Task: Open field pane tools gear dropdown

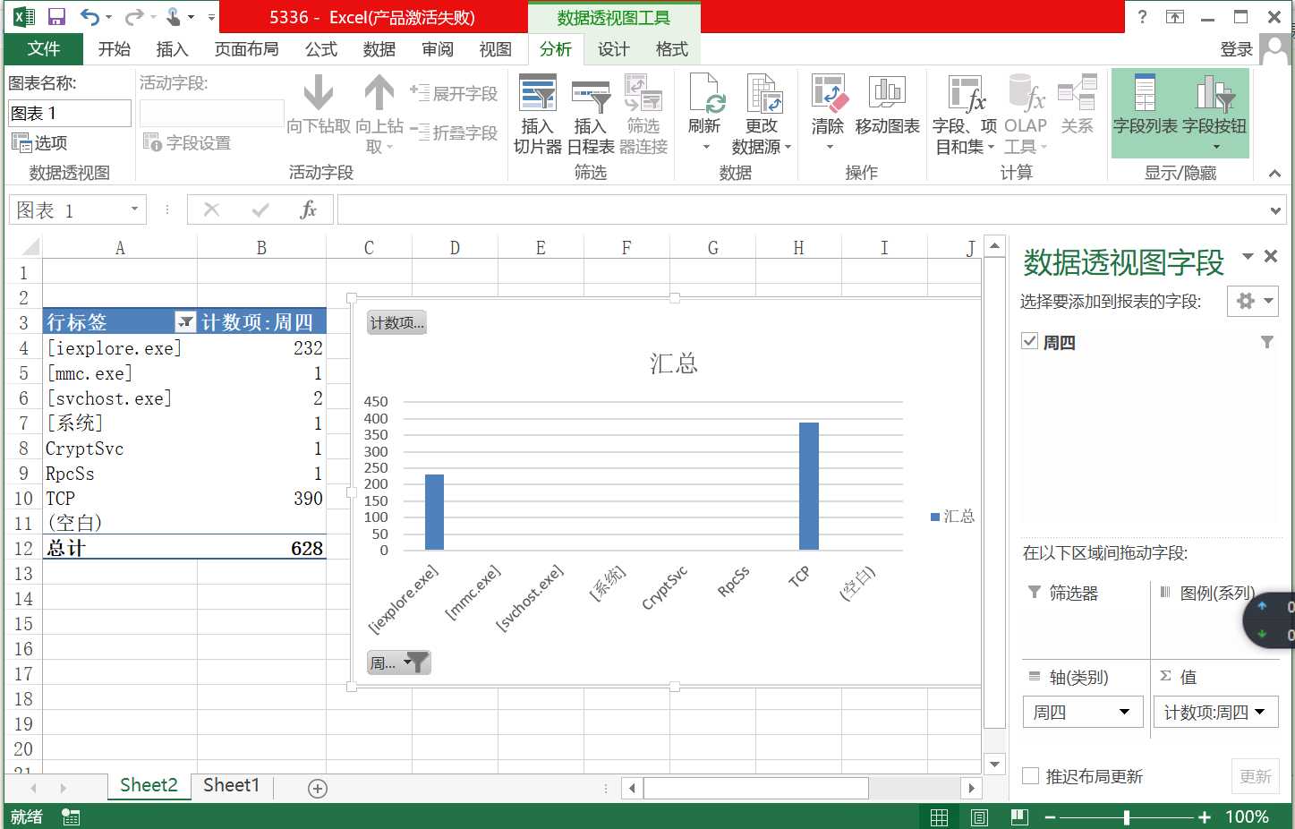Action: click(x=1253, y=301)
